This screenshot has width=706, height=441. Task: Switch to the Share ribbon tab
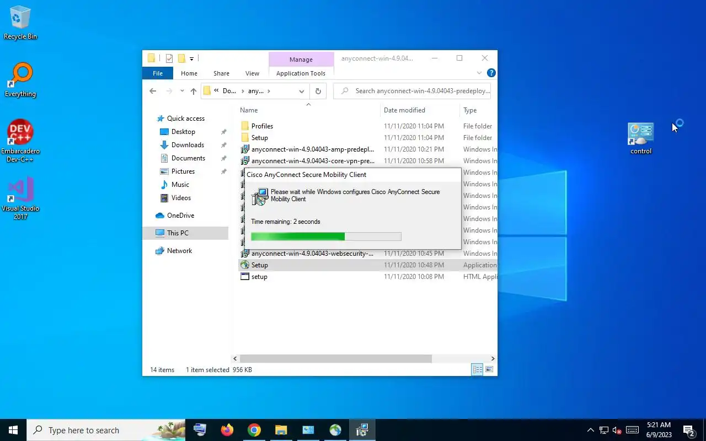[221, 73]
